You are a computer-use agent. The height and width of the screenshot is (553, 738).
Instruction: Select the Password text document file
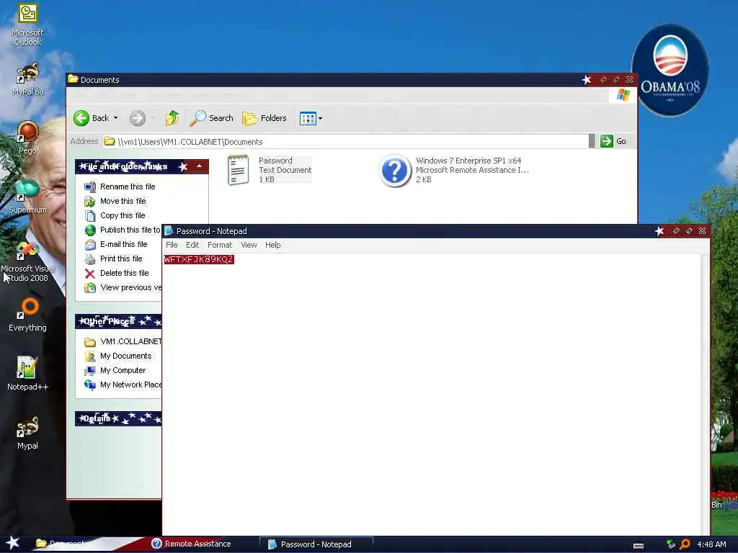[x=270, y=170]
